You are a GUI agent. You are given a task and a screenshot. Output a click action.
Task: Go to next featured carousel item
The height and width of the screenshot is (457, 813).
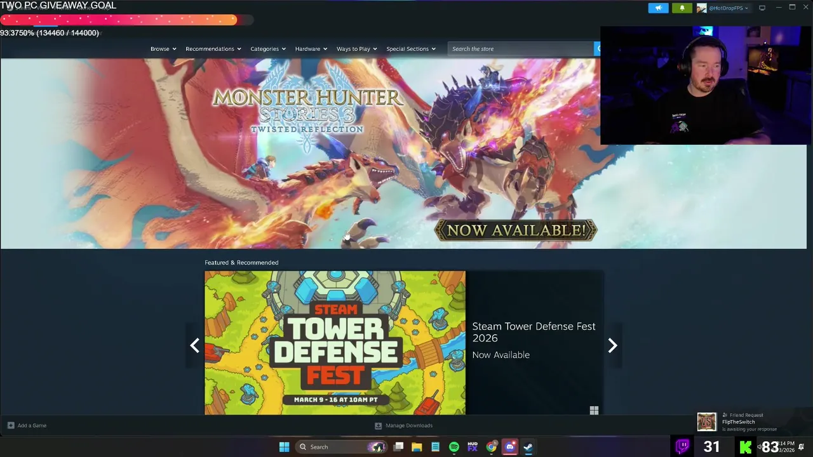(x=612, y=345)
